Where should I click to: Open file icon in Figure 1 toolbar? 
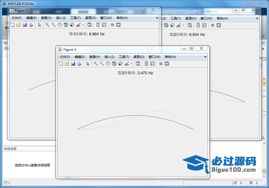pyautogui.click(x=18, y=25)
